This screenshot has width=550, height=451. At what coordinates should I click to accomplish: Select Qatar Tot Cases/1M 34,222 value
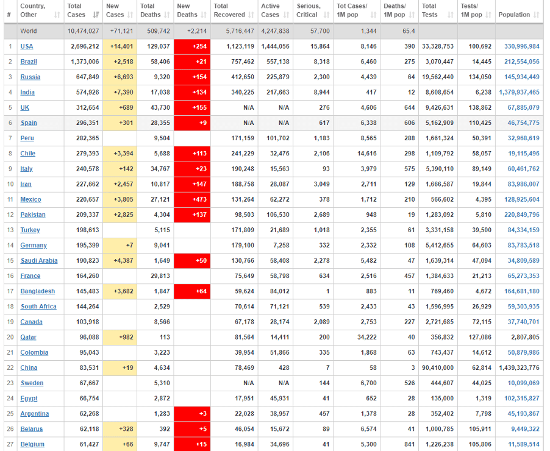[x=367, y=338]
